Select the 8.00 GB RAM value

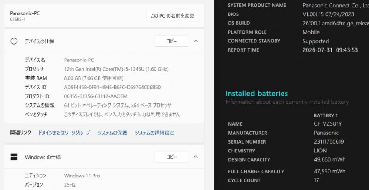[94, 78]
